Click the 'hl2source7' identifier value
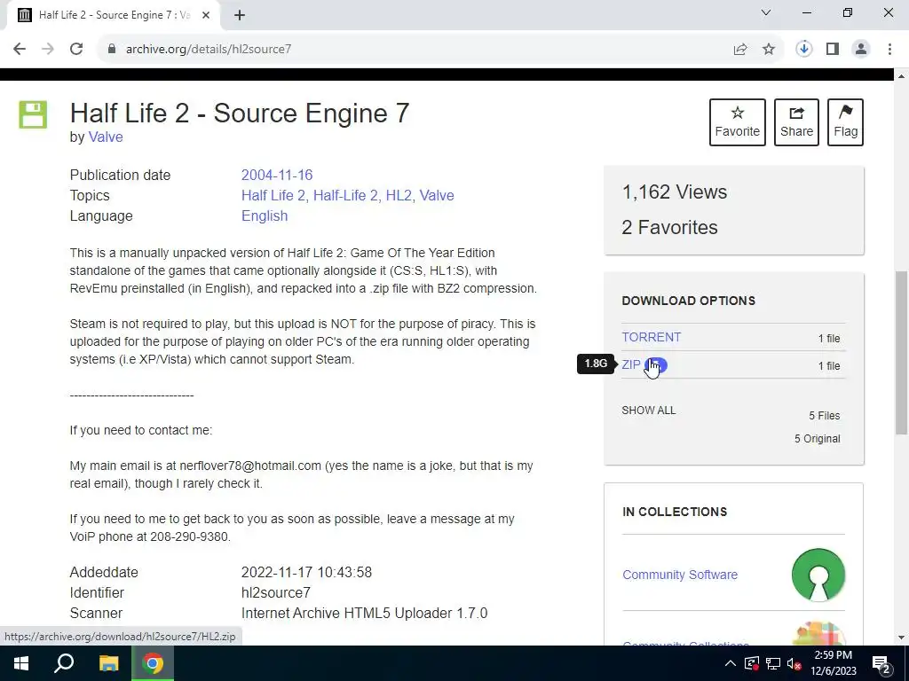 tap(276, 593)
